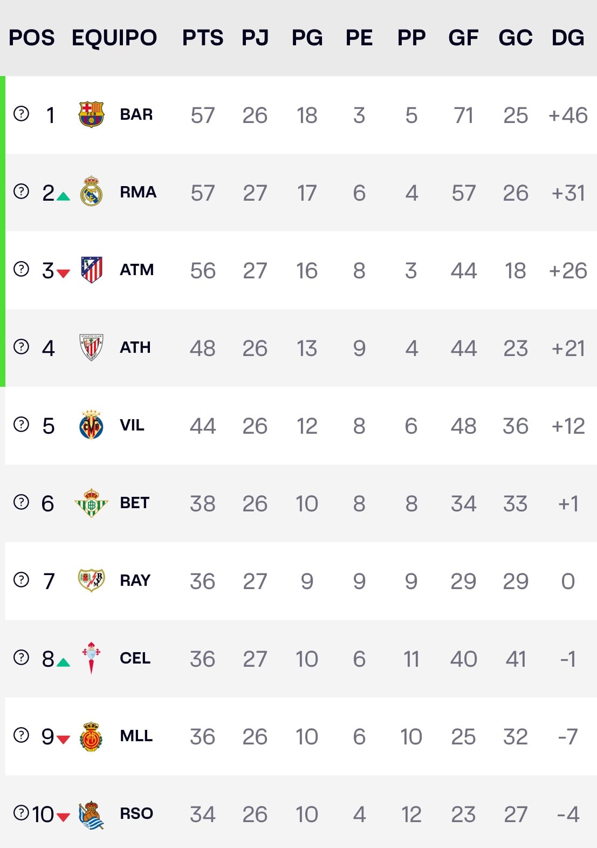Click the Villarreal crest
Image resolution: width=597 pixels, height=848 pixels.
click(91, 425)
